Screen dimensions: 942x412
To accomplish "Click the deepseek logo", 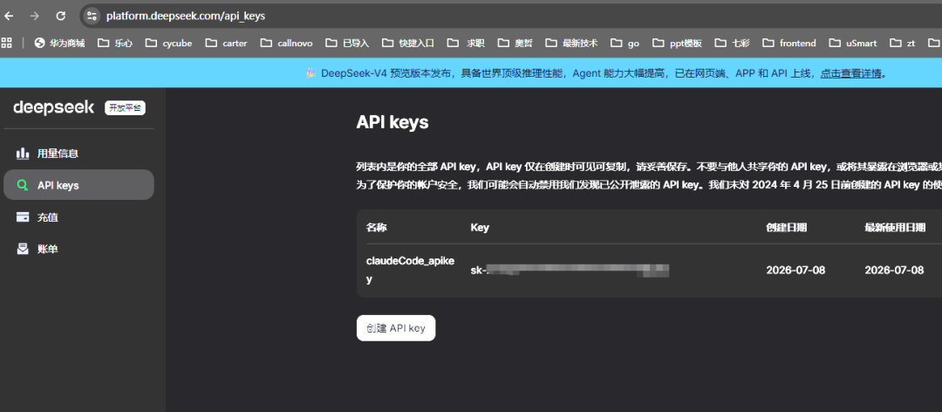I will point(53,107).
